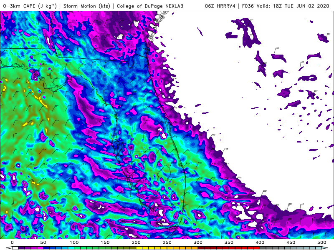Click the '06Z HRRRV4' model run text
Viewport: 334px width, 250px height.
pos(220,6)
